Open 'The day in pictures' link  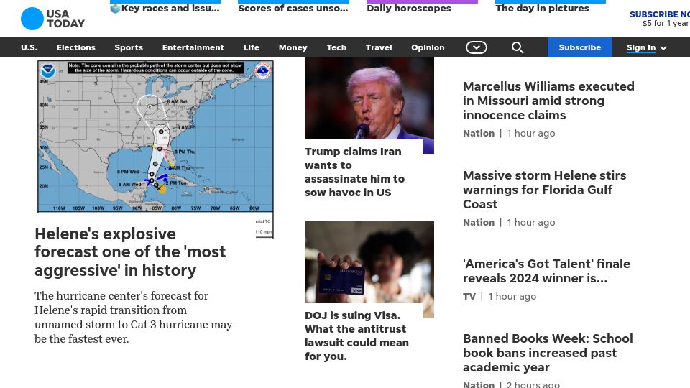pyautogui.click(x=542, y=9)
